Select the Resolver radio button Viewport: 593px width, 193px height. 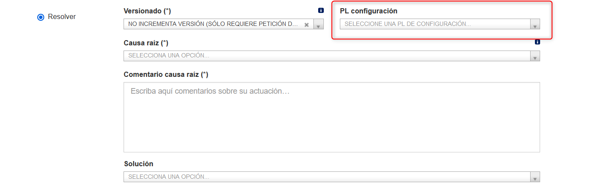pyautogui.click(x=41, y=17)
